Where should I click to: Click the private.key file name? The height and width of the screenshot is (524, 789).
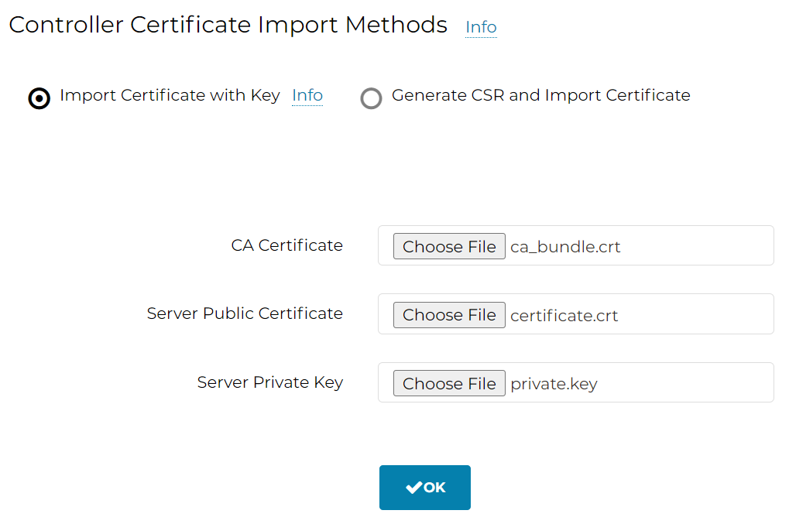tap(554, 384)
